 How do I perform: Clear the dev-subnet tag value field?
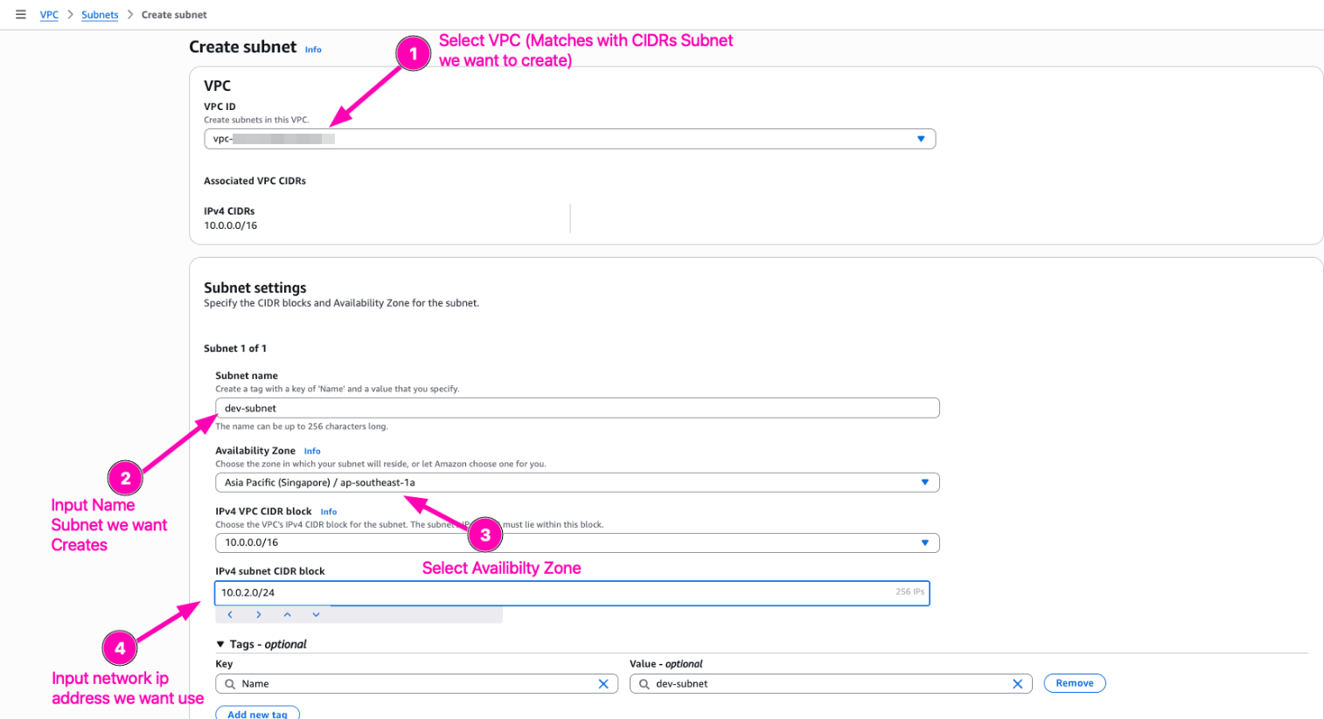coord(1017,684)
